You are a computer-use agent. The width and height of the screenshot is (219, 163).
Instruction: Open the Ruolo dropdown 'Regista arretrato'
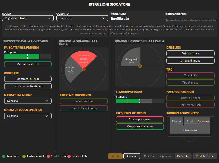click(28, 18)
